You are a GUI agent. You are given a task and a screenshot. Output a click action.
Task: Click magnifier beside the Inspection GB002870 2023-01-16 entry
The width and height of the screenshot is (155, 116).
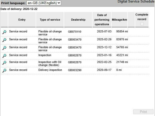click(x=4, y=56)
